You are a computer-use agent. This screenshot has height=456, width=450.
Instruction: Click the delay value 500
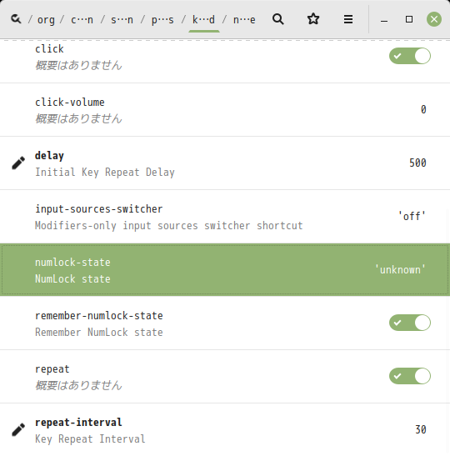417,163
